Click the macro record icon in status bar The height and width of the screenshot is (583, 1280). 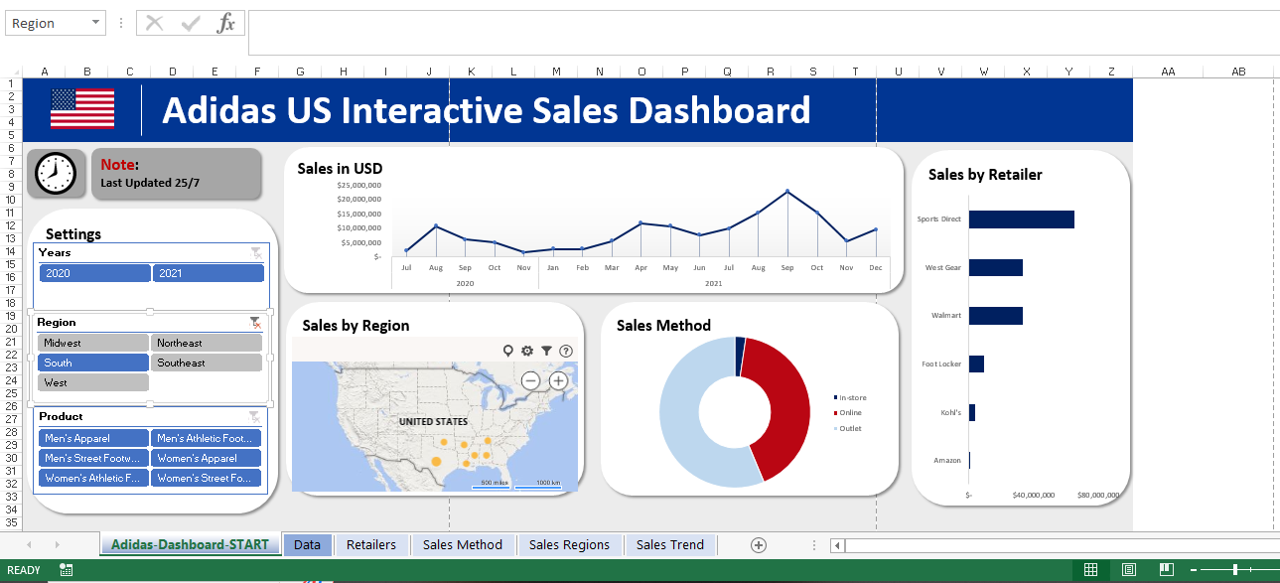point(67,570)
